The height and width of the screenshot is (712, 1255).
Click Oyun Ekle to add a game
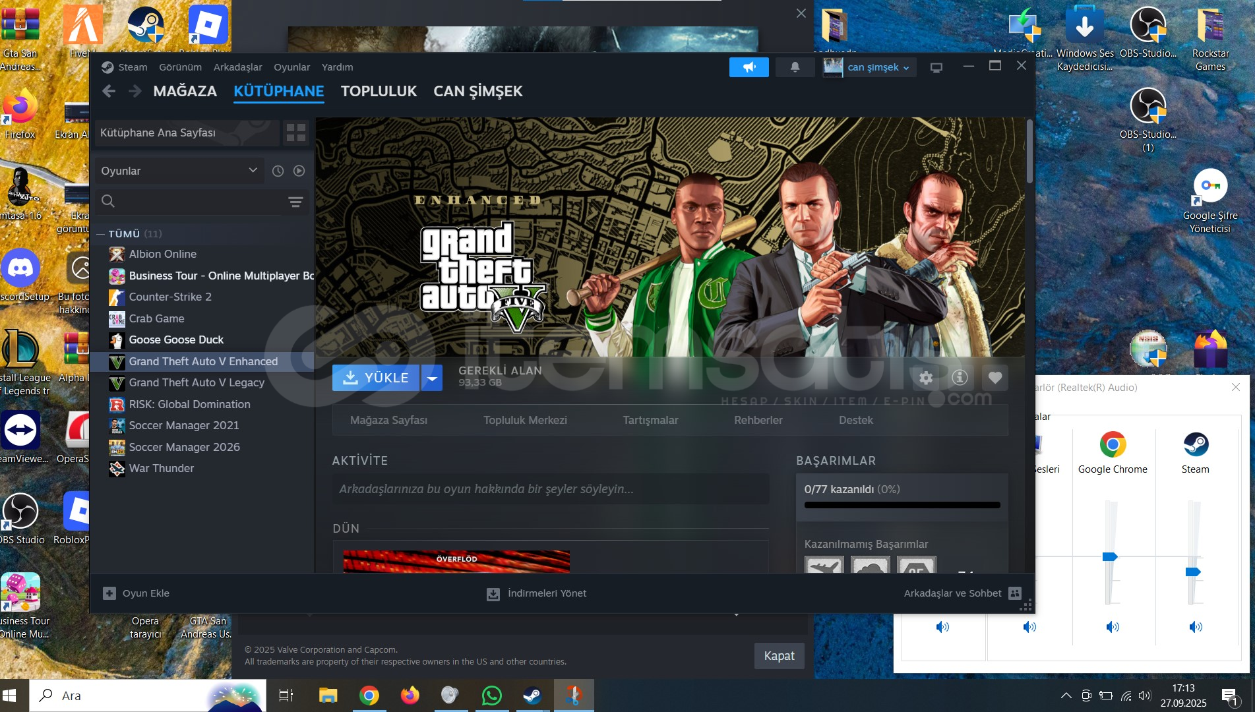137,593
